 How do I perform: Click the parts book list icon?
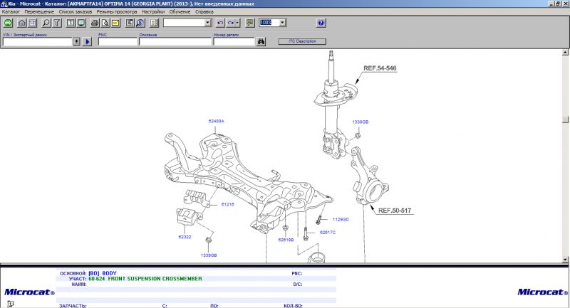(x=130, y=23)
